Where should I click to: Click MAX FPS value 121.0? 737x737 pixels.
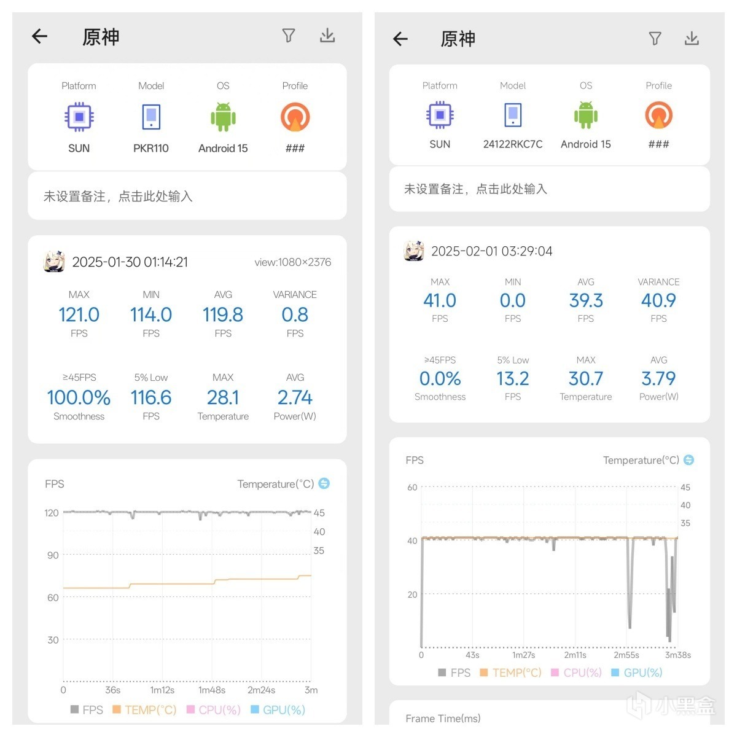point(79,314)
